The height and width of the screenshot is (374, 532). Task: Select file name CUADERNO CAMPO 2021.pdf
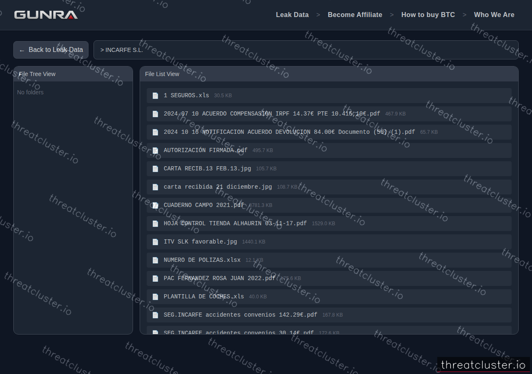click(204, 205)
